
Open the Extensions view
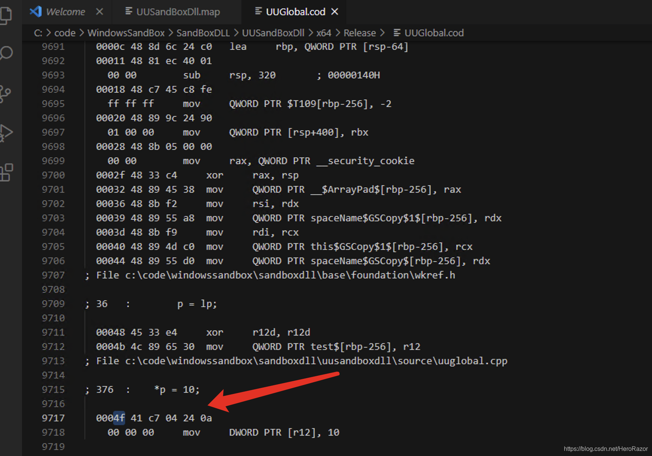6,173
